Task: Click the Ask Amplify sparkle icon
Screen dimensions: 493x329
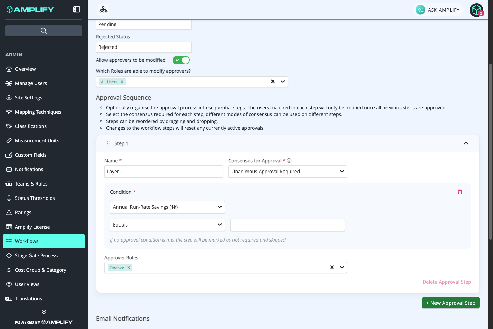Action: 420,10
